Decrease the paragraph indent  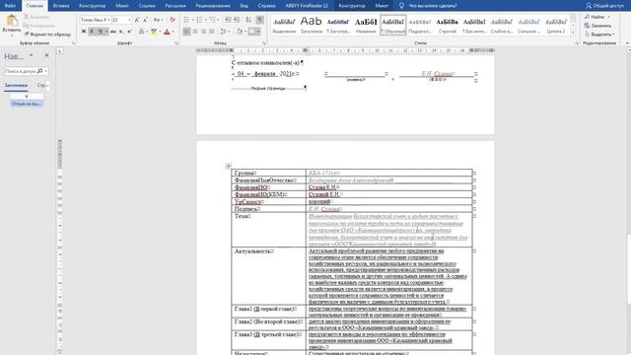pyautogui.click(x=228, y=20)
